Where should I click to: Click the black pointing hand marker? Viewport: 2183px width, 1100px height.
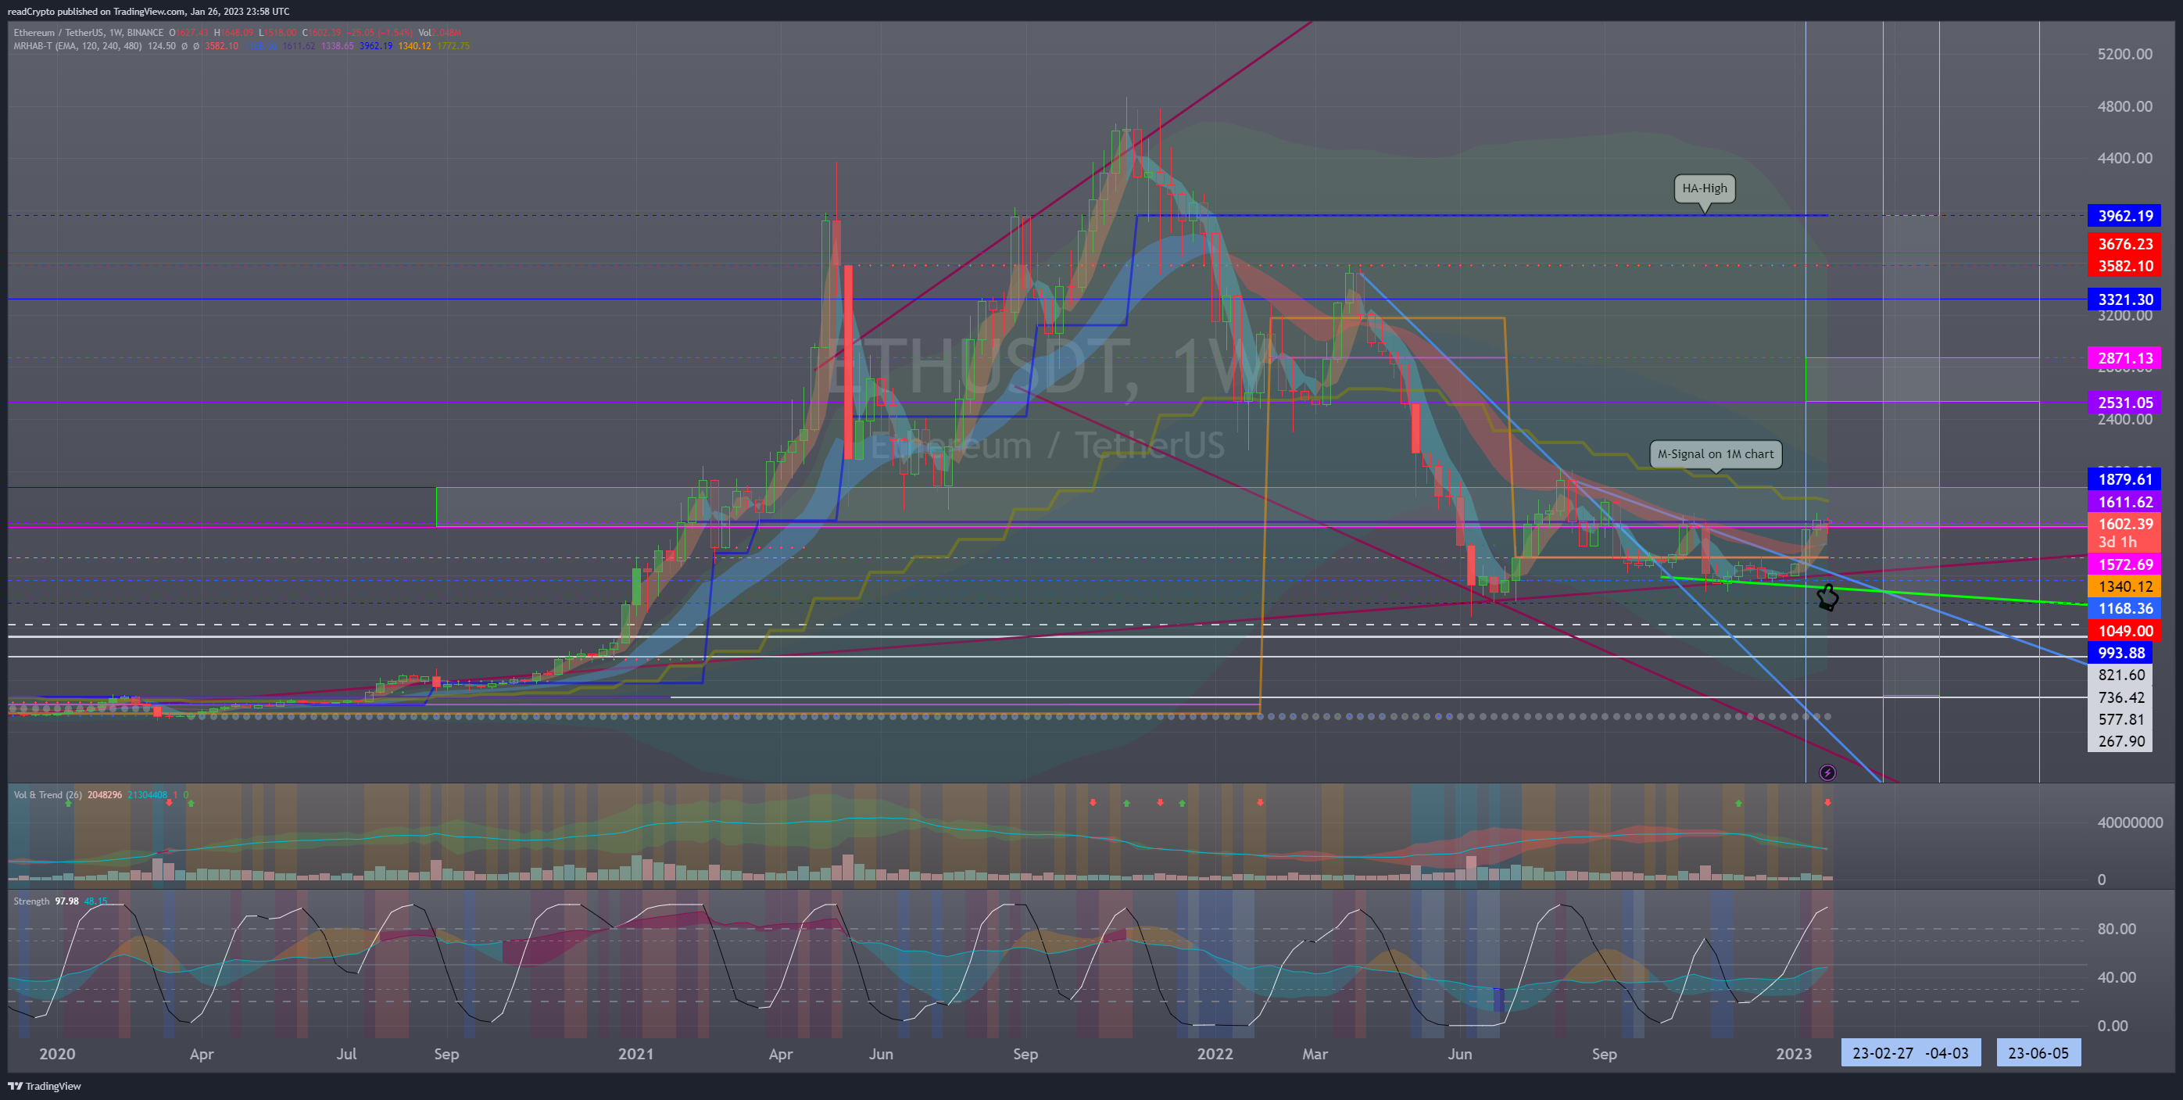click(1827, 597)
